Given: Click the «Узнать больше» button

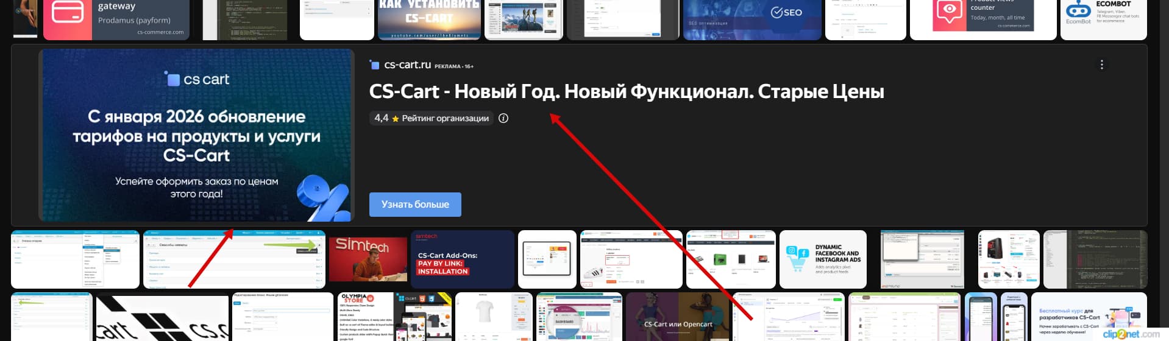Looking at the screenshot, I should pyautogui.click(x=415, y=205).
